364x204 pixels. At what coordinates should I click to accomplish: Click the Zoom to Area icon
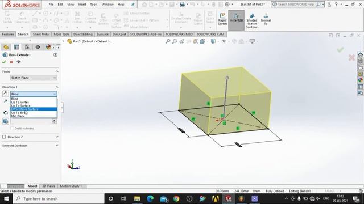tap(175, 41)
